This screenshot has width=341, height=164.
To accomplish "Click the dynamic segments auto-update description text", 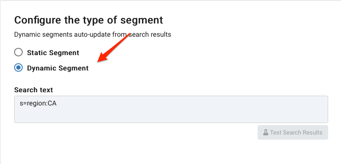I will pos(93,35).
